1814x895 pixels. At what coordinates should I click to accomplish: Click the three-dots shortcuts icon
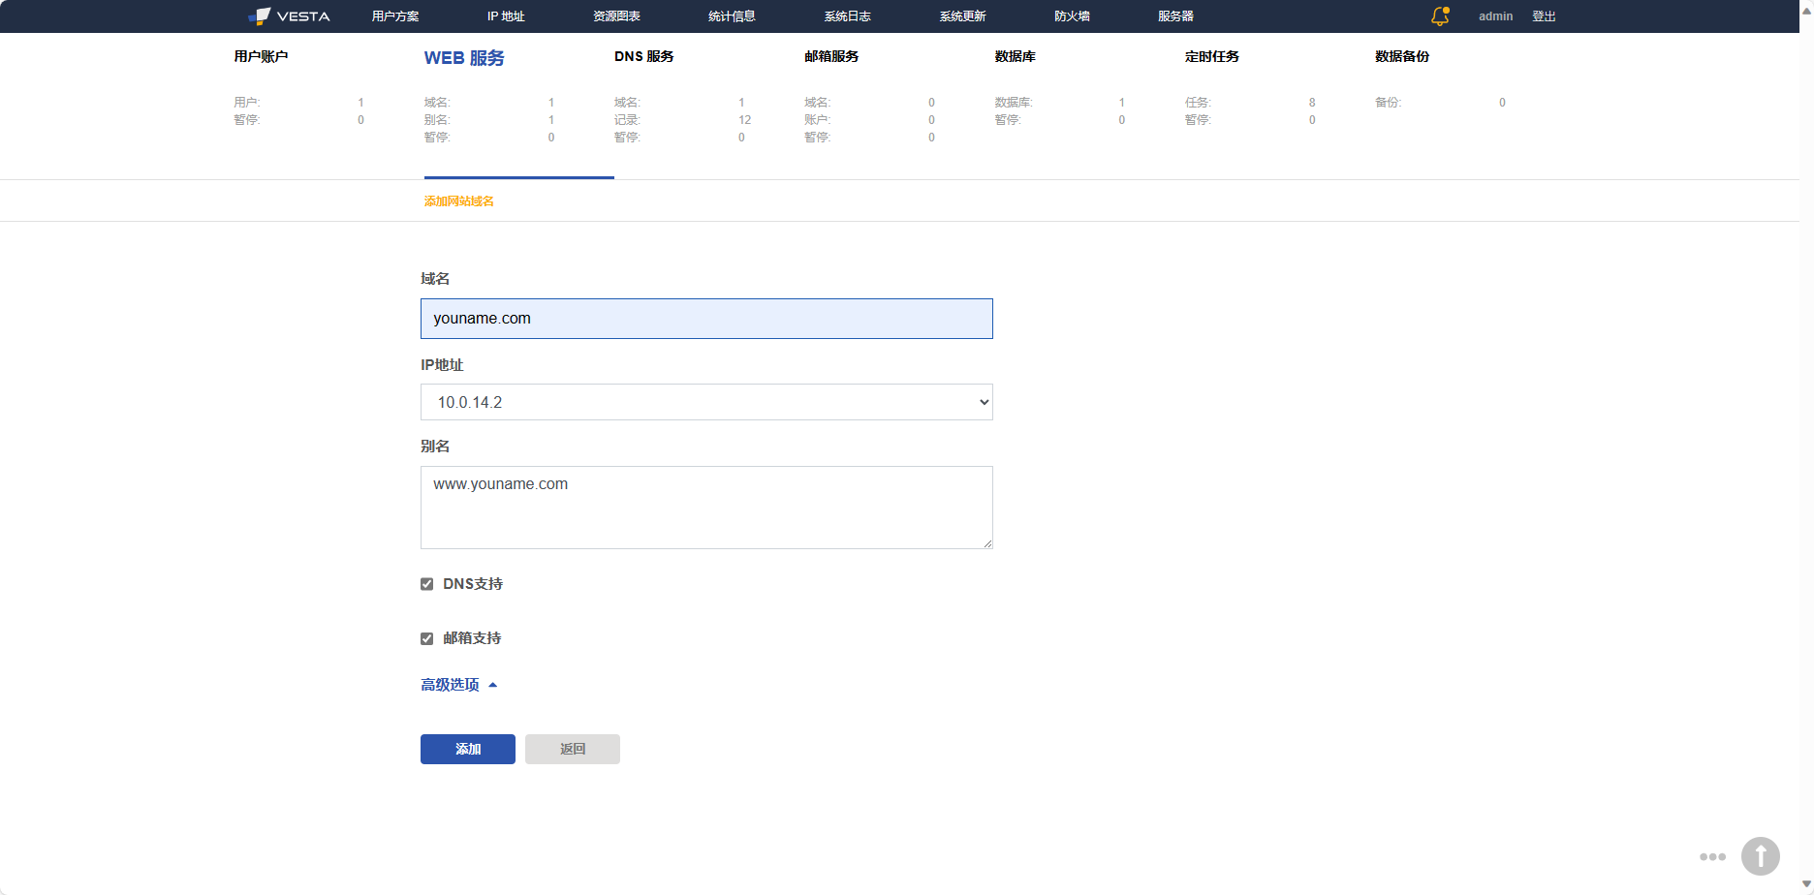coord(1712,857)
